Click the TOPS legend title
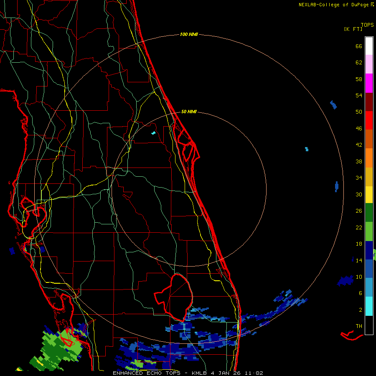Image resolution: width=376 pixels, height=376 pixels. pyautogui.click(x=367, y=25)
